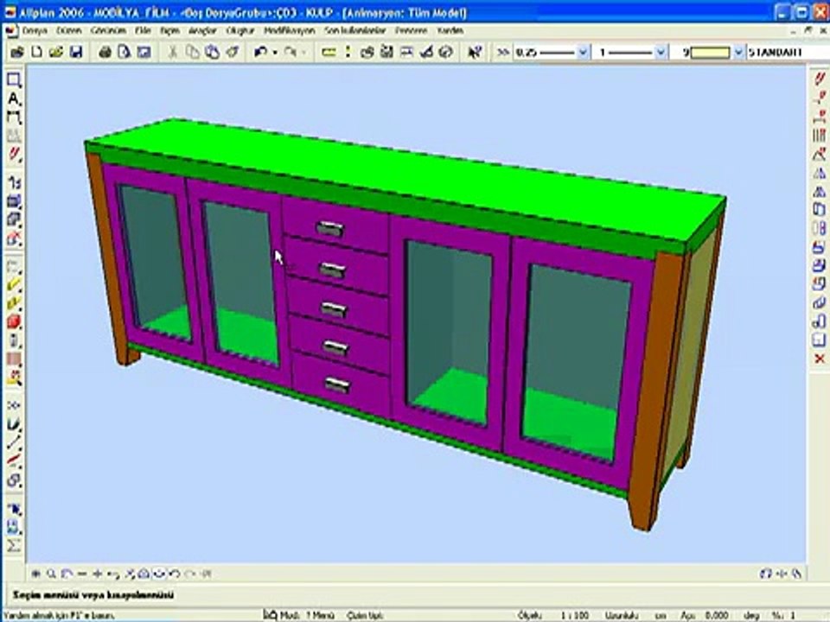
Task: Select the rectangle tool in left toolbar
Action: click(14, 79)
